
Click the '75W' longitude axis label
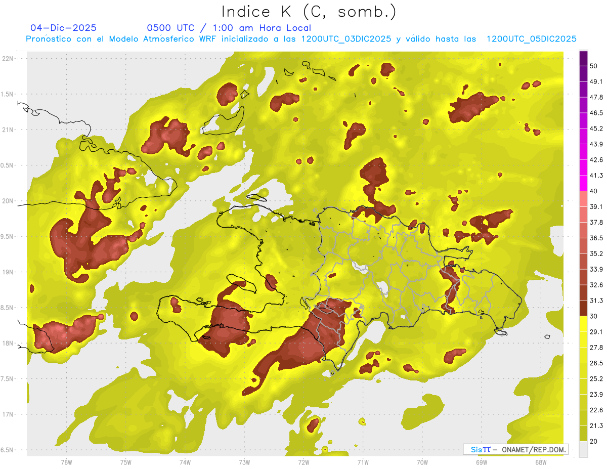[x=126, y=462]
